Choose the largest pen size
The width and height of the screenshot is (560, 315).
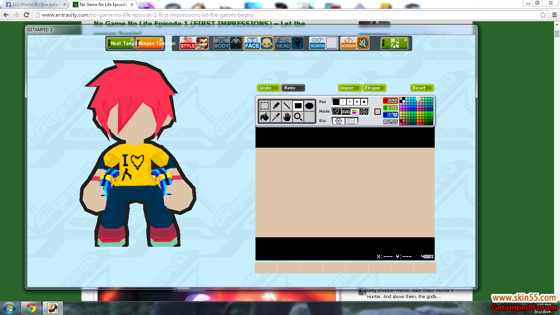pyautogui.click(x=364, y=102)
